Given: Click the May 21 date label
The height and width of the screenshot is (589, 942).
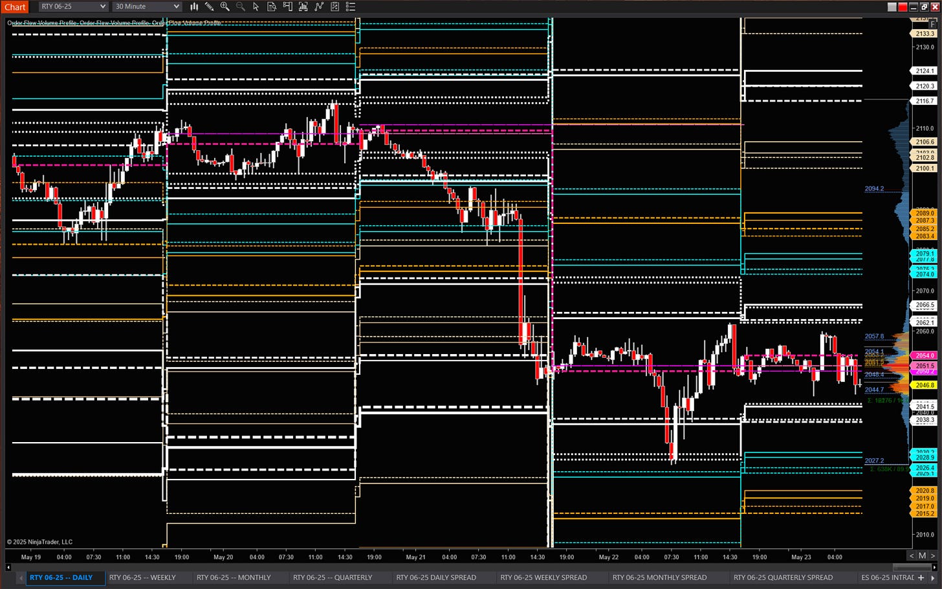Looking at the screenshot, I should 415,557.
